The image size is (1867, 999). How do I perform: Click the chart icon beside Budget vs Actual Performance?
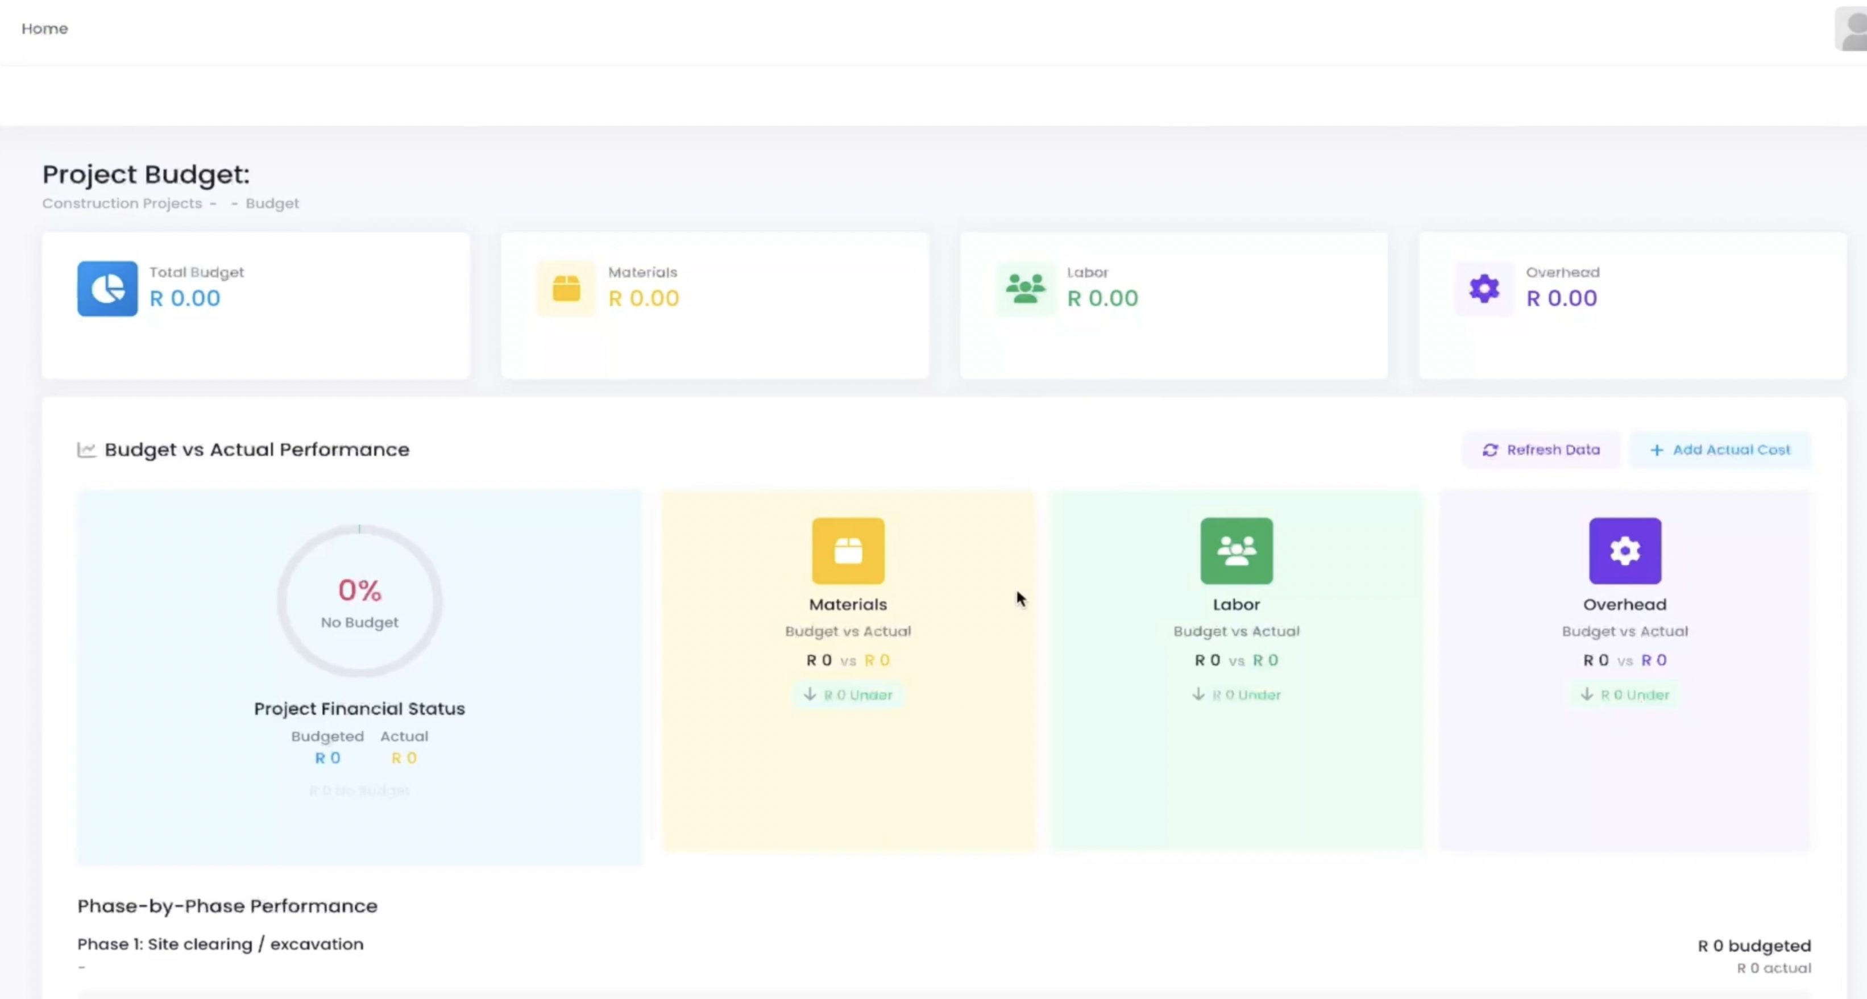(x=86, y=450)
